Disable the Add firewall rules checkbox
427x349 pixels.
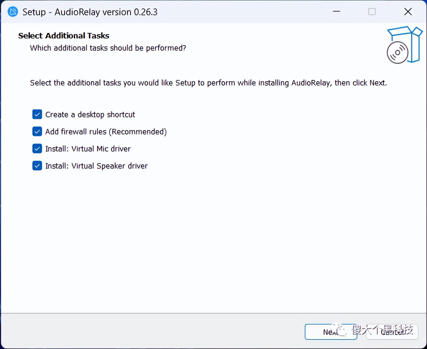point(37,131)
